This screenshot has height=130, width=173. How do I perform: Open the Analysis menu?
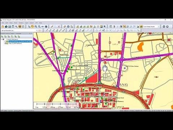21,23
